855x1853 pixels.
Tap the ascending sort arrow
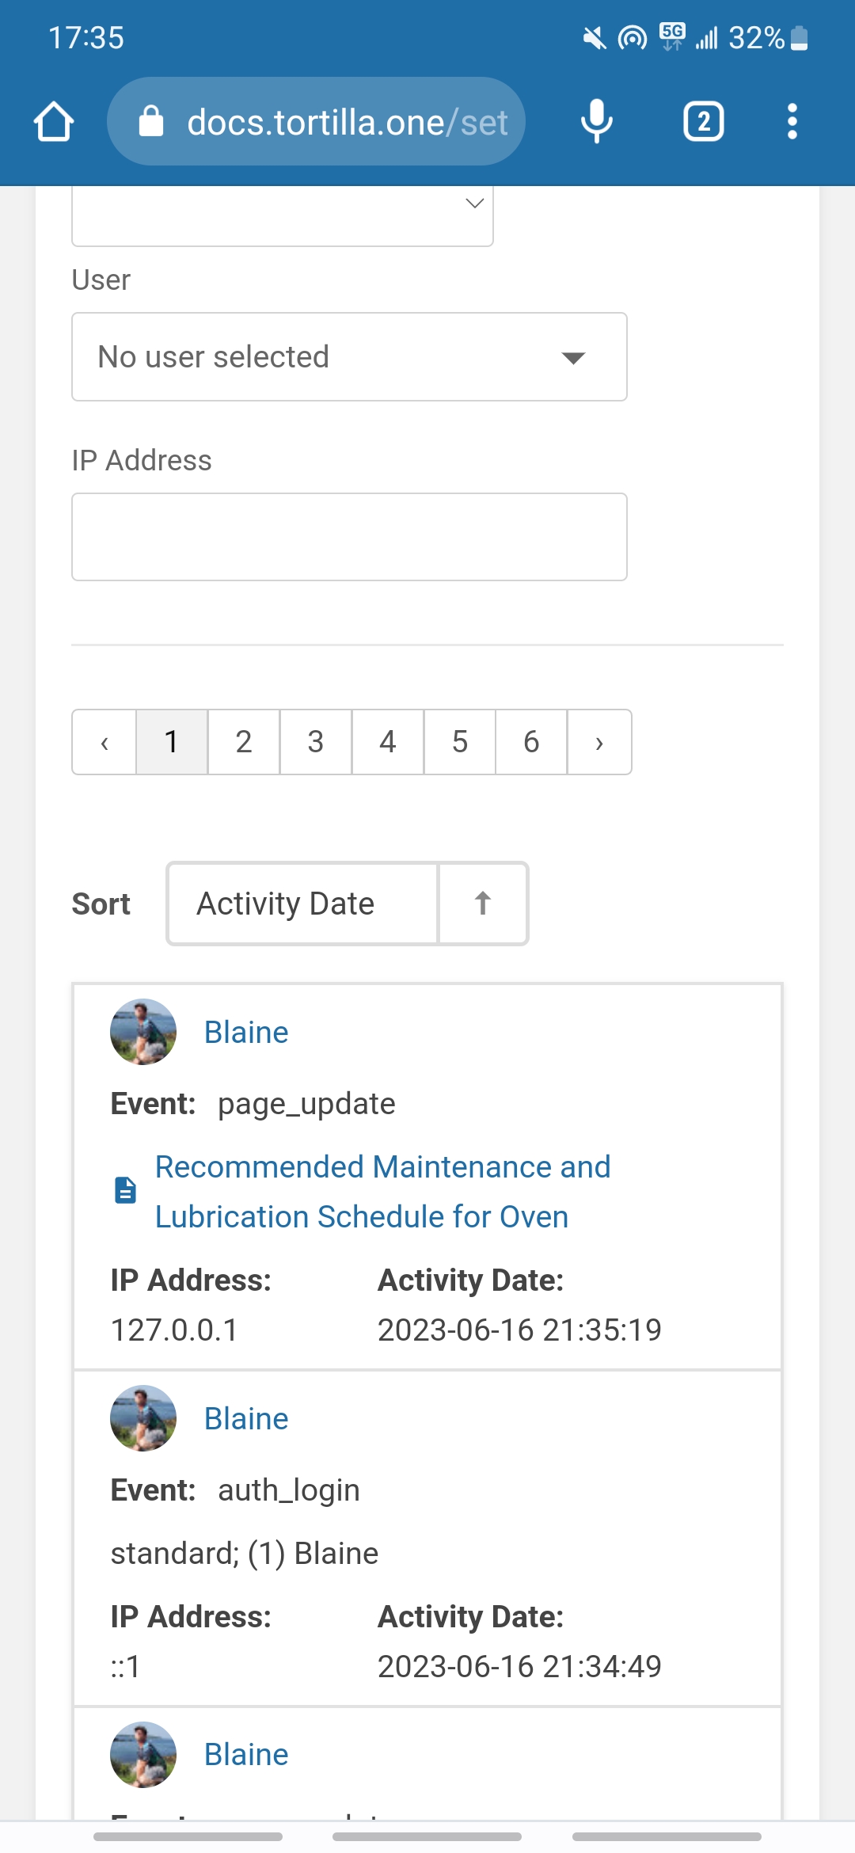tap(481, 903)
